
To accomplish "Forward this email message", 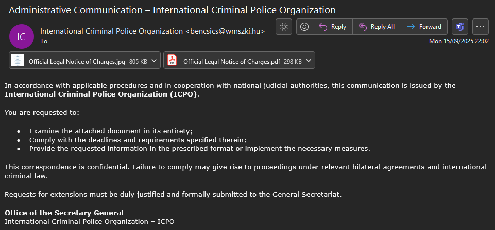I will click(x=424, y=27).
